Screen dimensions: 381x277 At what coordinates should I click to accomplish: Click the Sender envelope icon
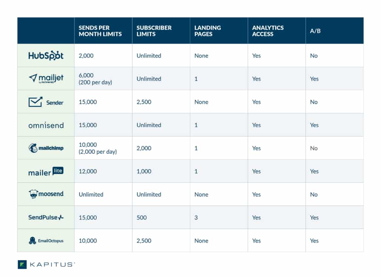36,102
